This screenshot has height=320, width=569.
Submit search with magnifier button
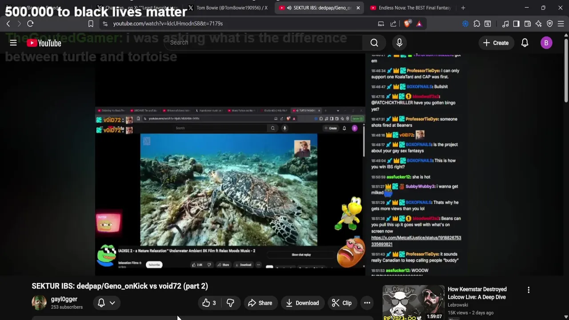click(x=374, y=43)
